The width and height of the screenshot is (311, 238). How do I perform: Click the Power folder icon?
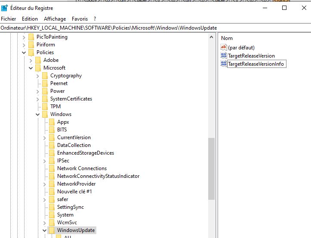coord(45,91)
